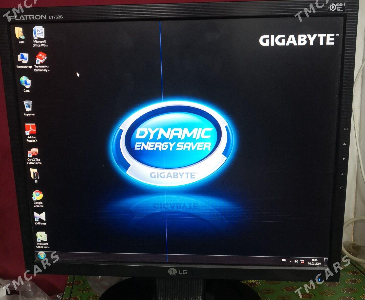Click the network status tray icon
This screenshot has width=365, height=300.
pos(302,262)
